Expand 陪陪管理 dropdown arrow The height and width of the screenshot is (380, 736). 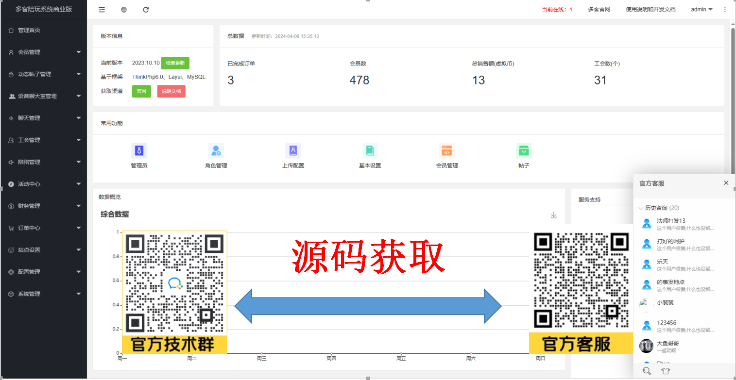point(79,162)
